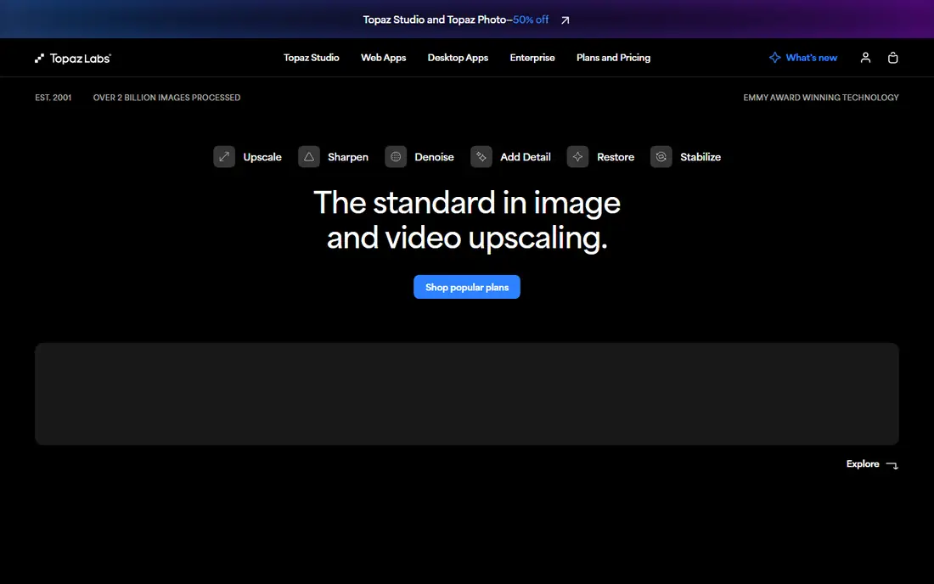The image size is (934, 584).
Task: Go to Plans and Pricing
Action: (613, 58)
